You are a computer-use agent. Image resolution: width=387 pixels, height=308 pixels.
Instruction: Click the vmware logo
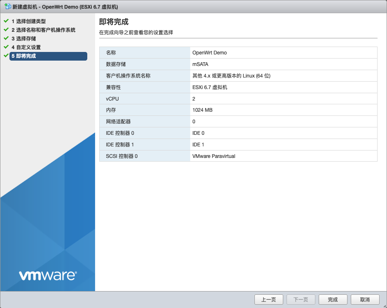pos(48,275)
